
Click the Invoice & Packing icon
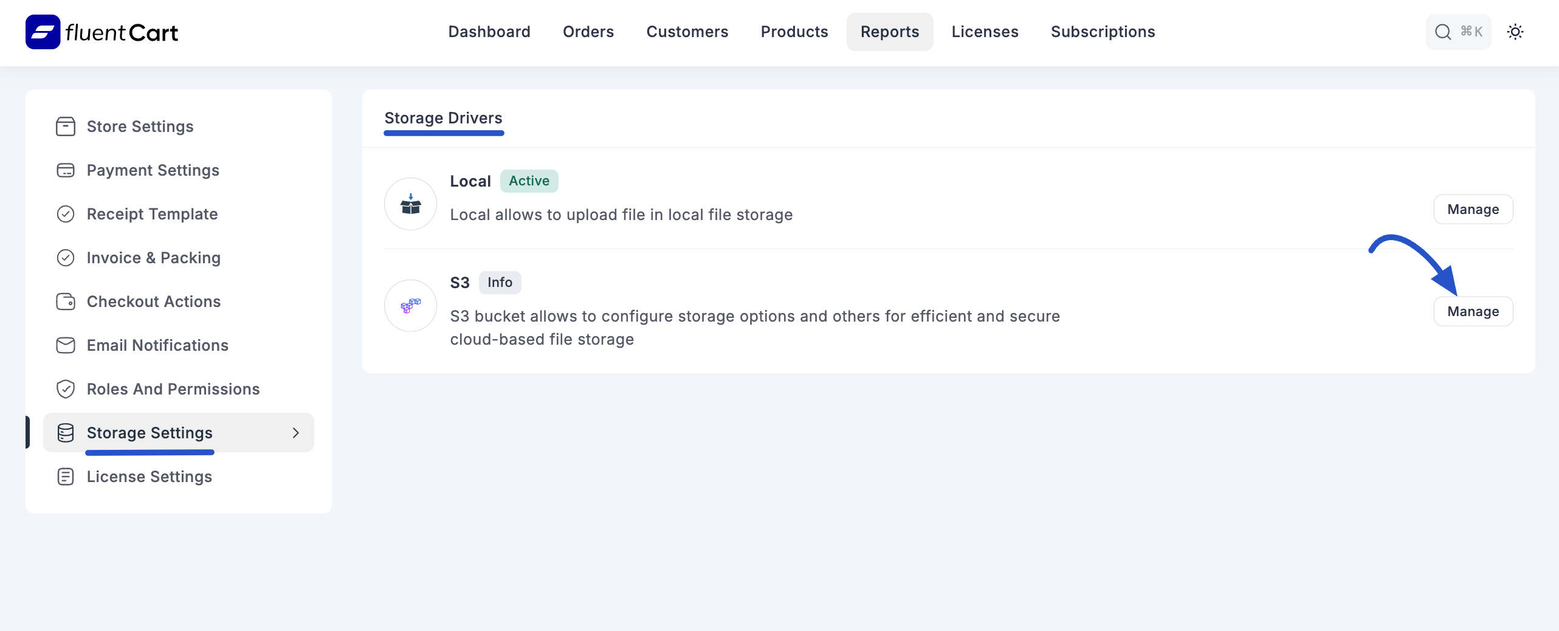[x=66, y=258]
